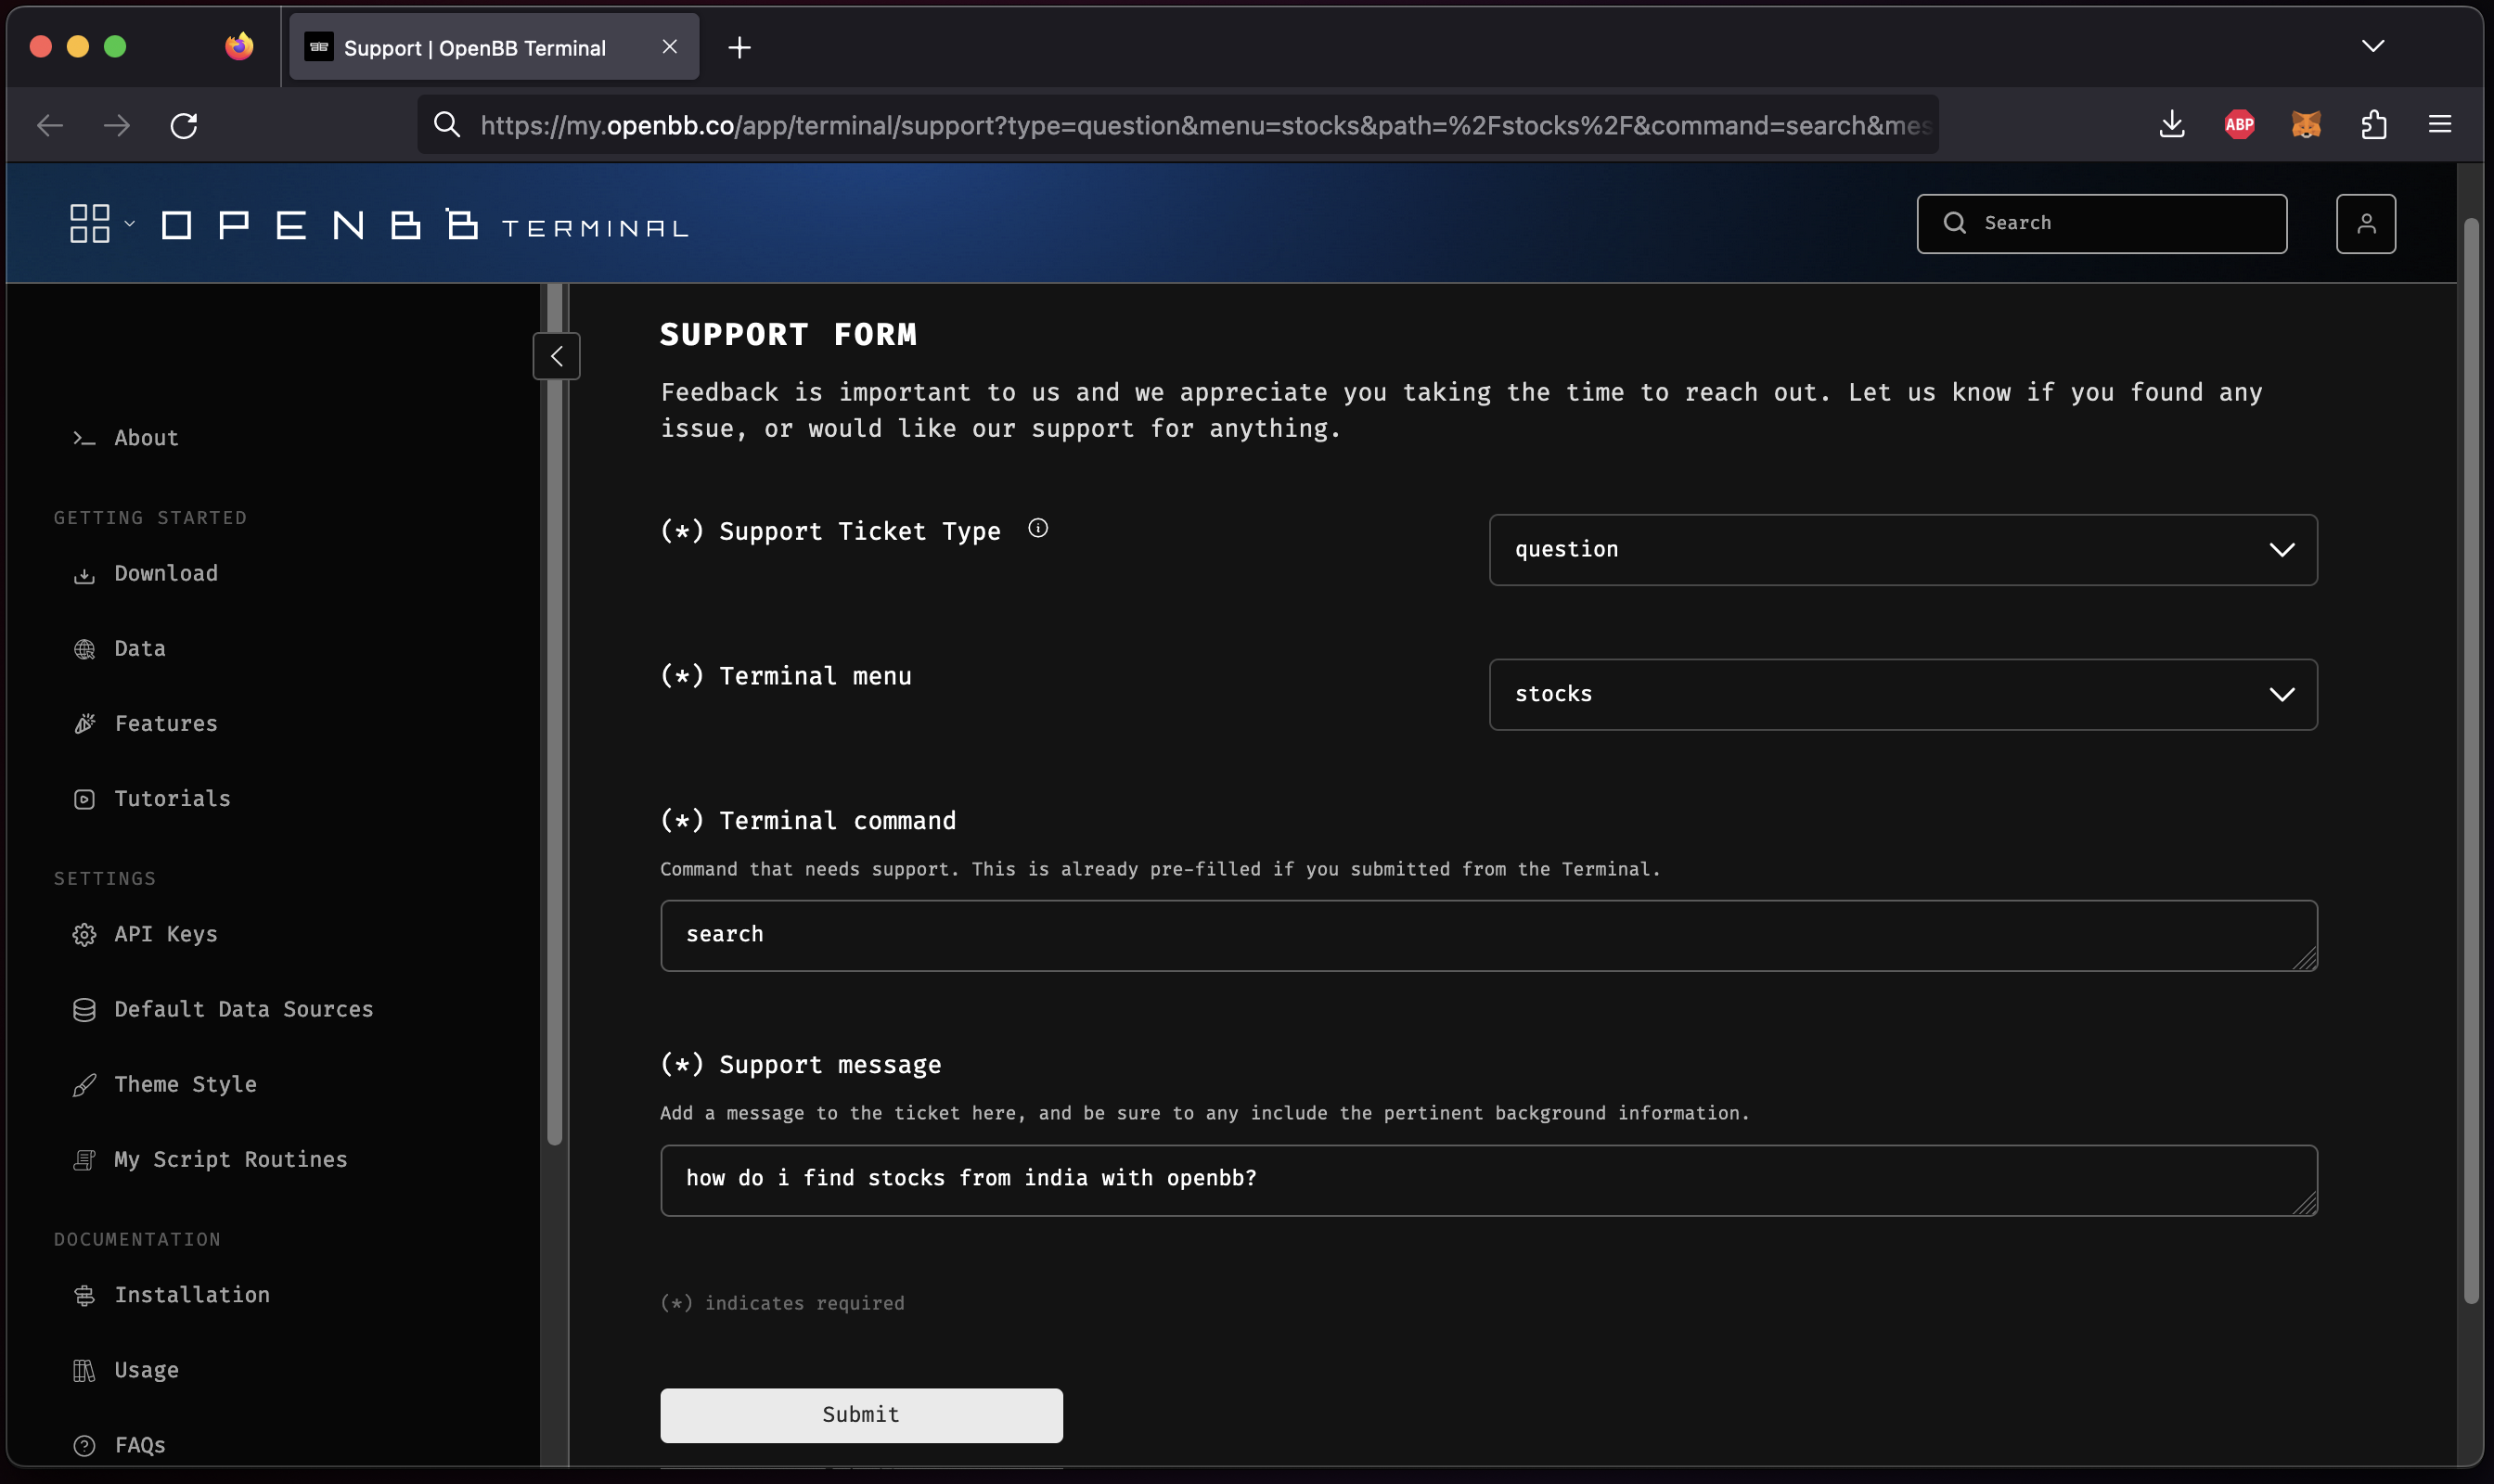Open the list all tabs chevron
The width and height of the screenshot is (2494, 1484).
point(2372,46)
